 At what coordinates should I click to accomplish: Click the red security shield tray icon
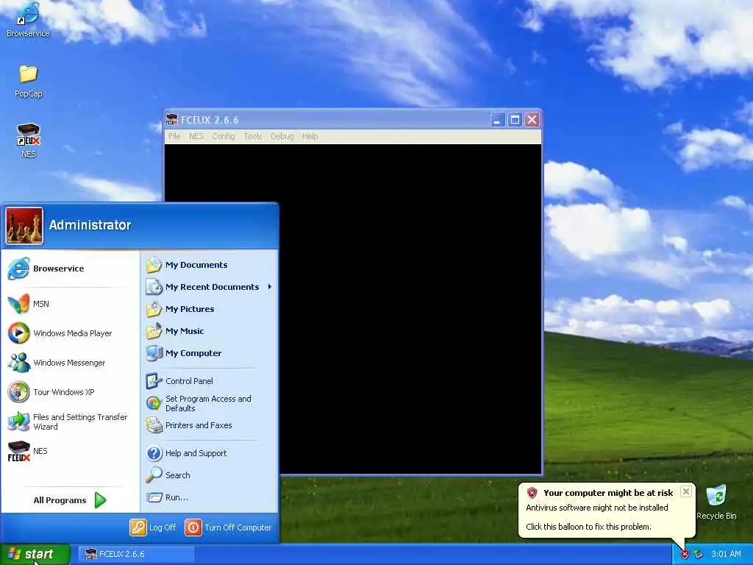click(685, 554)
